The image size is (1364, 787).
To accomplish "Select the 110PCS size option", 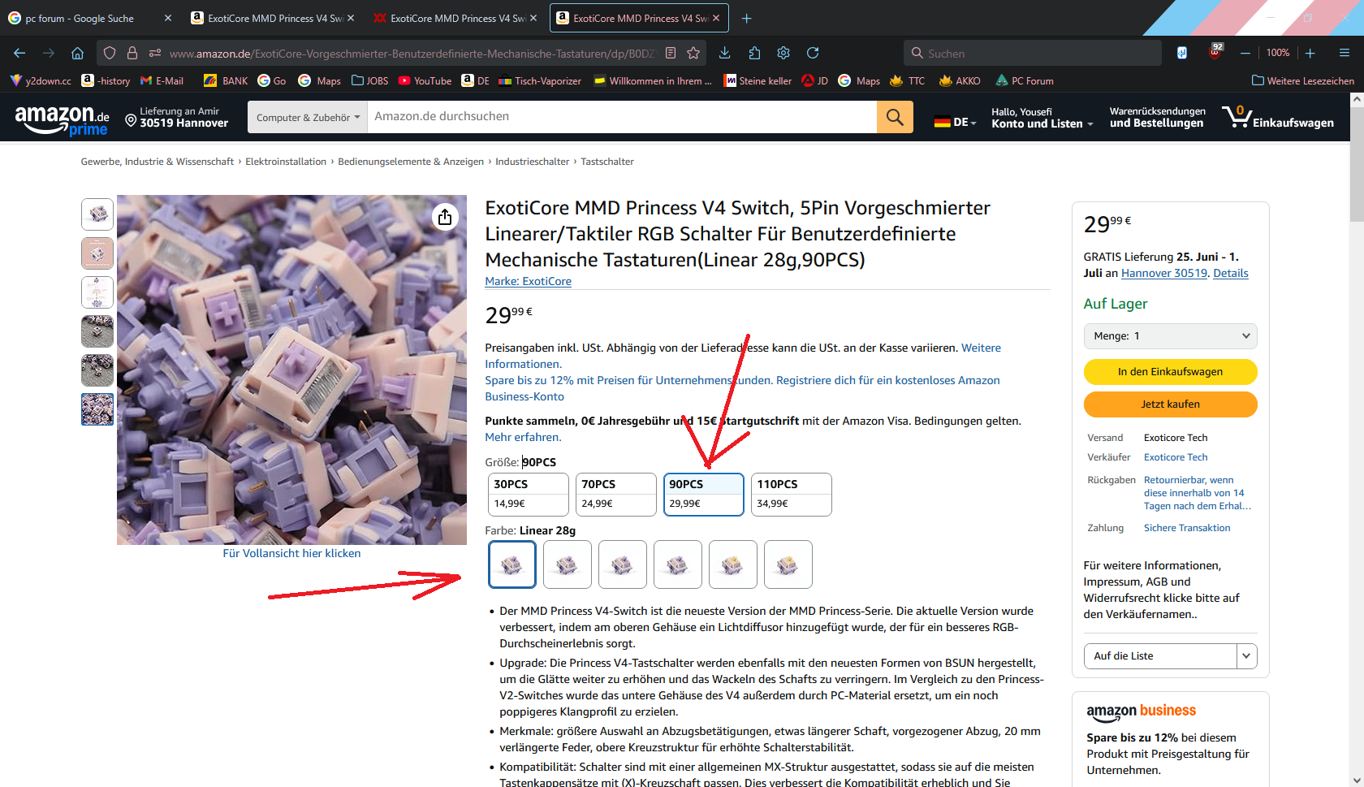I will pyautogui.click(x=791, y=494).
